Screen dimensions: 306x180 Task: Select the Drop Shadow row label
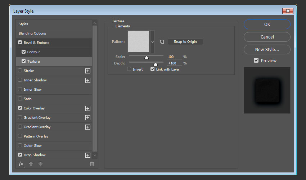tap(35, 155)
